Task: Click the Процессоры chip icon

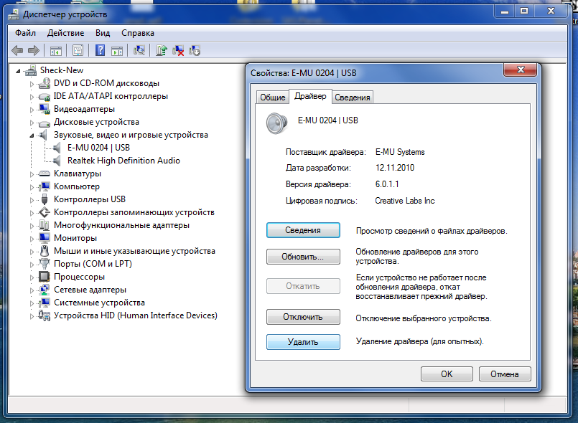Action: click(x=45, y=277)
